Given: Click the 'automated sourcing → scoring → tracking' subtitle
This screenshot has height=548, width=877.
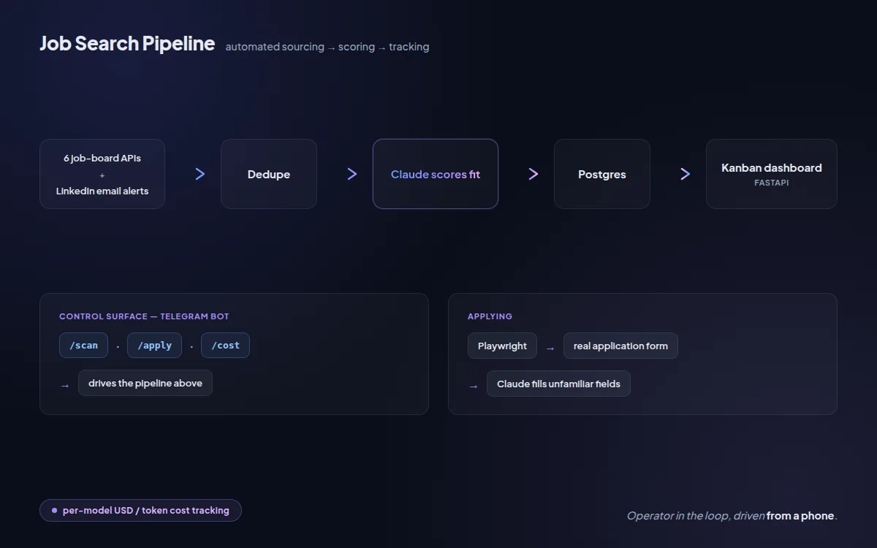Looking at the screenshot, I should [x=327, y=47].
